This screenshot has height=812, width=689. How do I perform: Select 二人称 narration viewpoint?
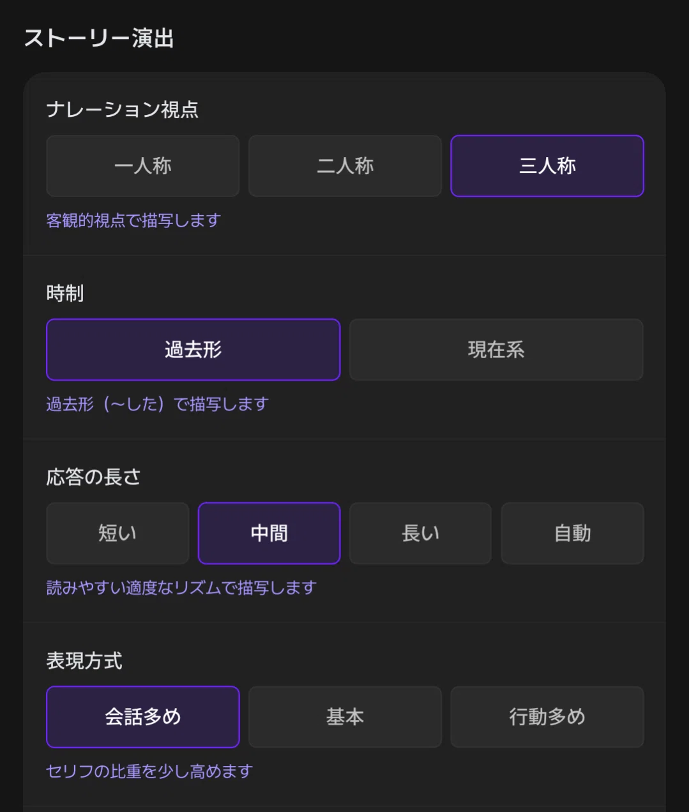[345, 166]
